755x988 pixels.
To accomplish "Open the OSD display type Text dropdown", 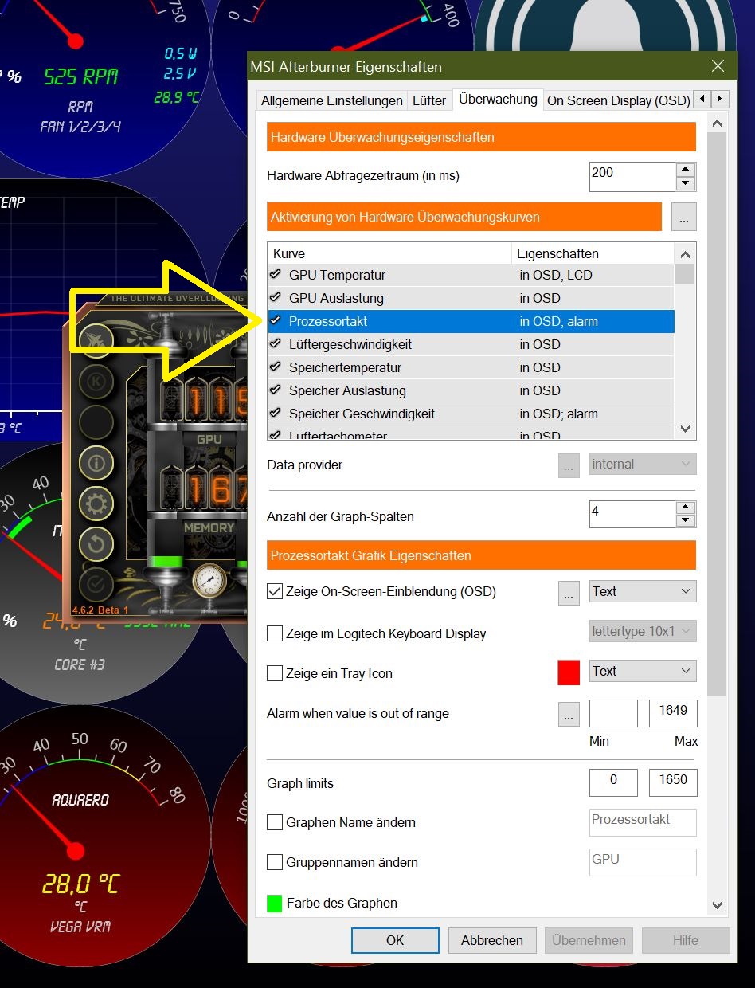I will point(643,591).
